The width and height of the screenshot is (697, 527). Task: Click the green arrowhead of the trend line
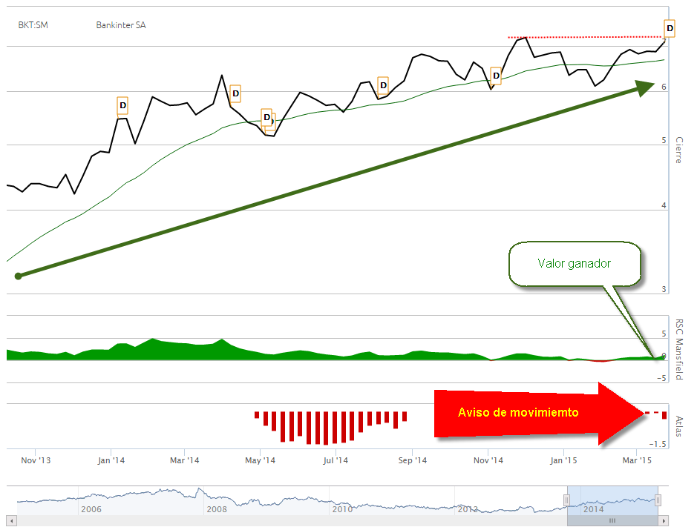tap(644, 87)
